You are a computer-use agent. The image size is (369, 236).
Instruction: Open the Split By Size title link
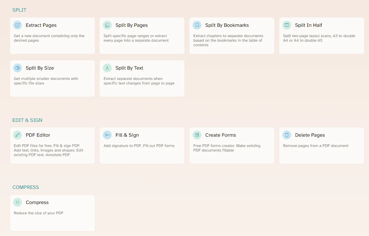point(40,68)
